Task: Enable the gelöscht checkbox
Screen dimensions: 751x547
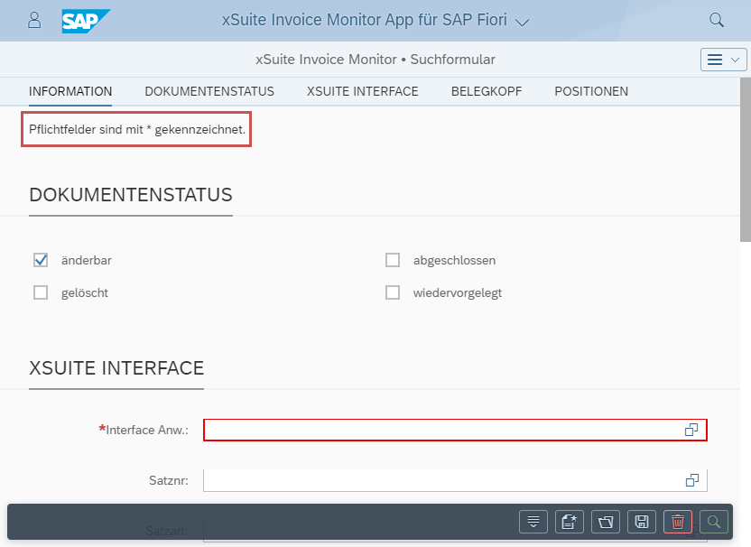Action: [40, 292]
